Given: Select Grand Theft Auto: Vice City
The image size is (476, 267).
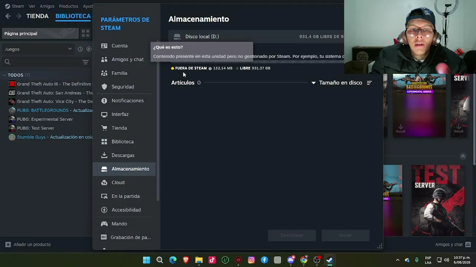Looking at the screenshot, I should tap(50, 101).
